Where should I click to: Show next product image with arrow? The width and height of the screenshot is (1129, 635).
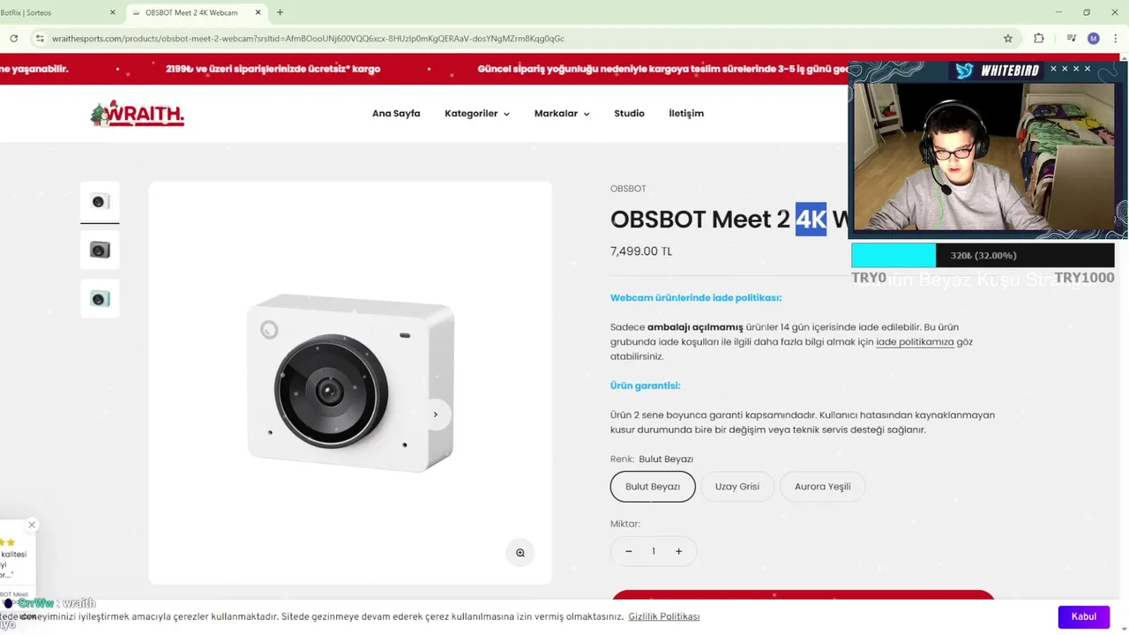pos(435,415)
